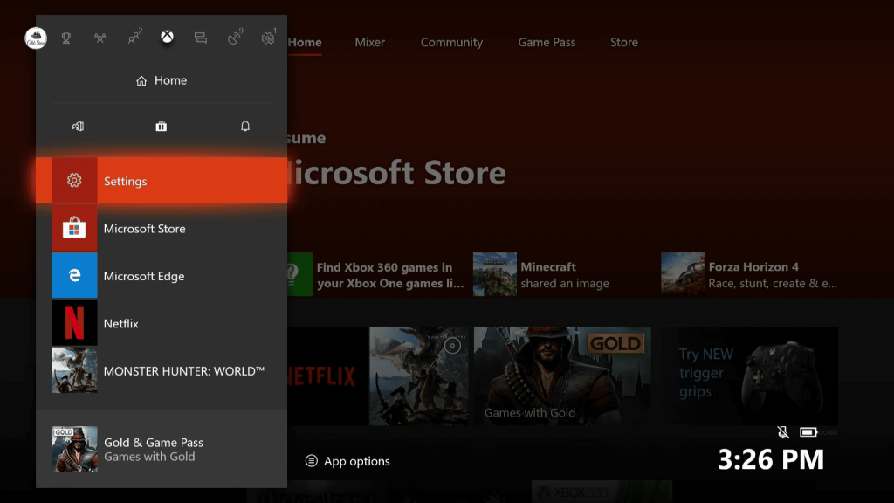The image size is (894, 503).
Task: Open the Find Xbox 360 games card
Action: pyautogui.click(x=376, y=275)
